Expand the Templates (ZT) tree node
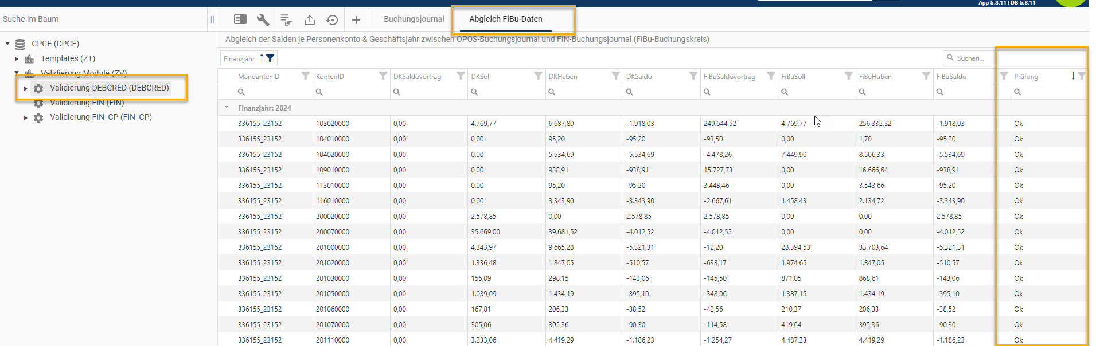The width and height of the screenshot is (1096, 346). [17, 58]
